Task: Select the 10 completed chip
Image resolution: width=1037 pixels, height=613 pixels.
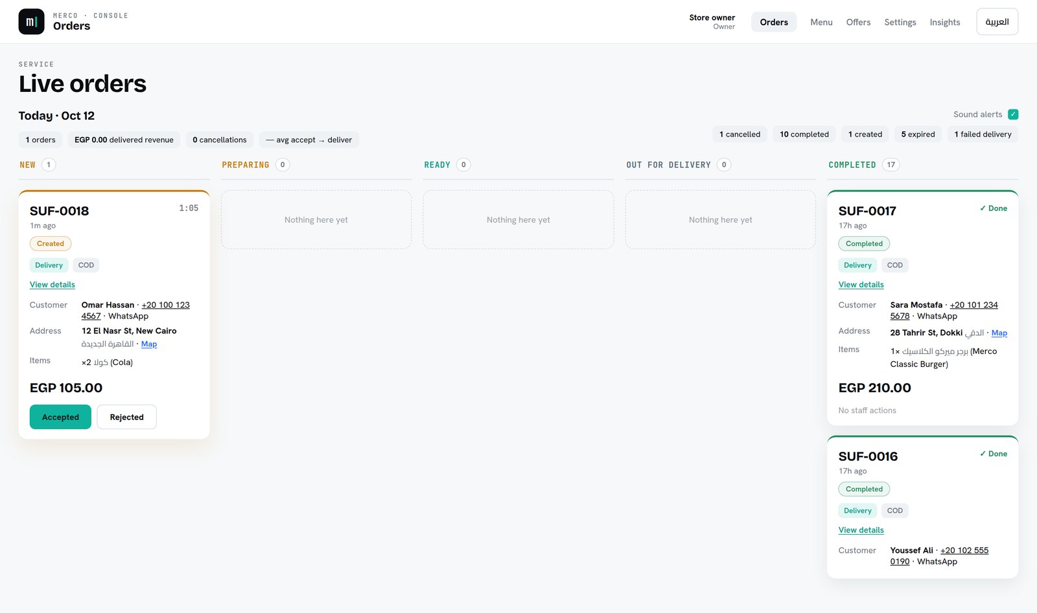Action: (x=804, y=135)
